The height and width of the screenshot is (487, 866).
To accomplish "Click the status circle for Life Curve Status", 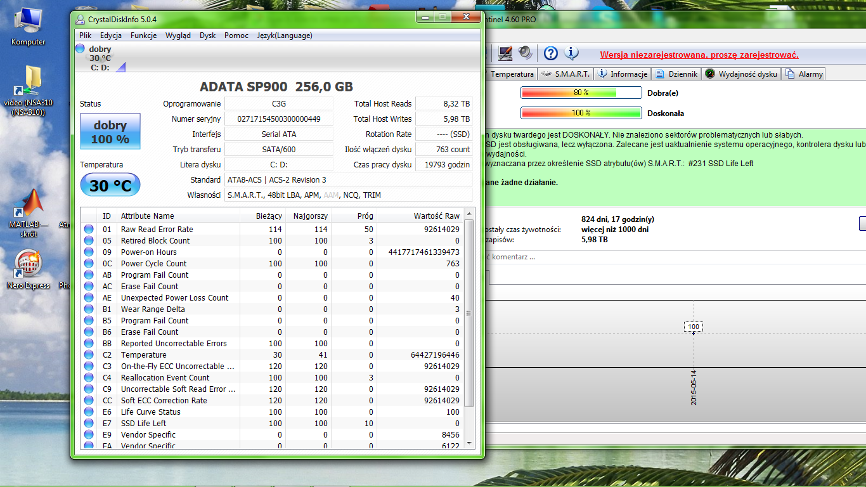I will pyautogui.click(x=89, y=412).
